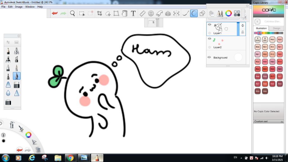The height and width of the screenshot is (162, 288).
Task: Select the highlighted Inking Pen brush
Action: (x=17, y=76)
